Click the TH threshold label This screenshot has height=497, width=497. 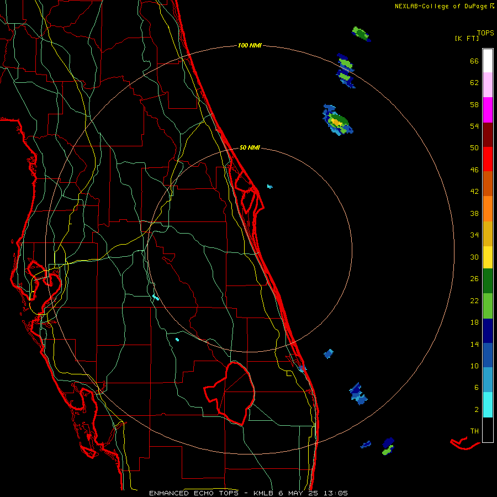(474, 431)
